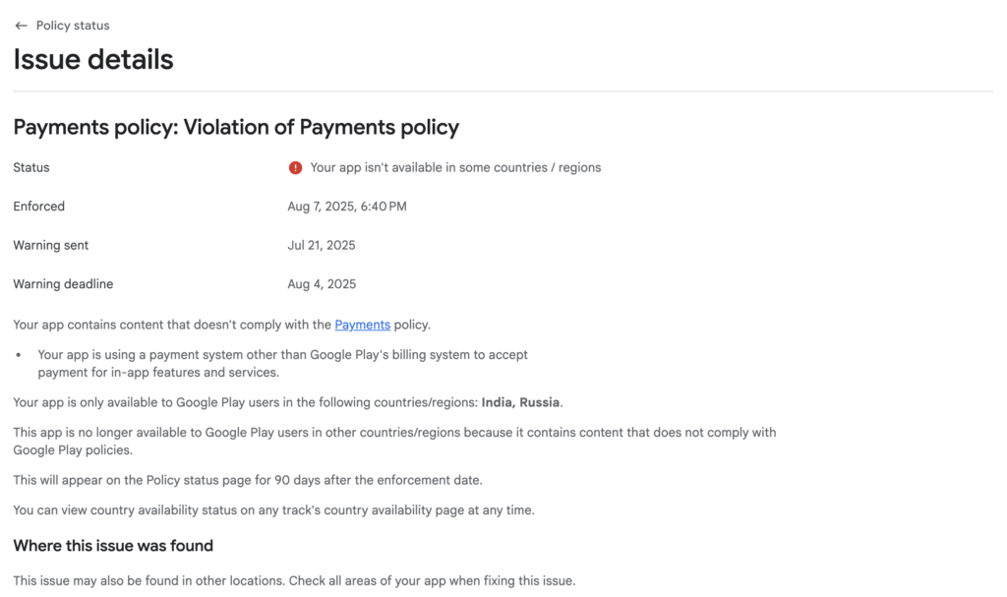Click the country availability status sentence

273,509
